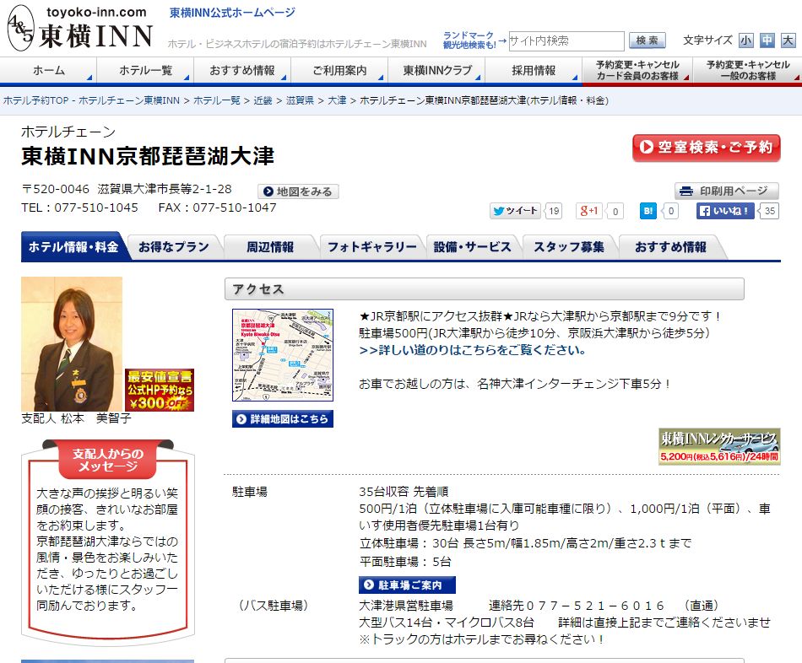802x663 pixels.
Task: Click the 大津 breadcrumb link
Action: pyautogui.click(x=337, y=100)
